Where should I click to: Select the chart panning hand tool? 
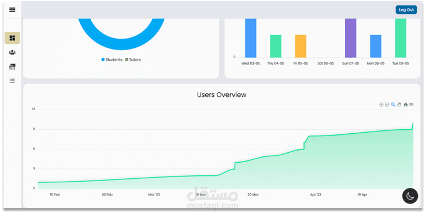[399, 105]
